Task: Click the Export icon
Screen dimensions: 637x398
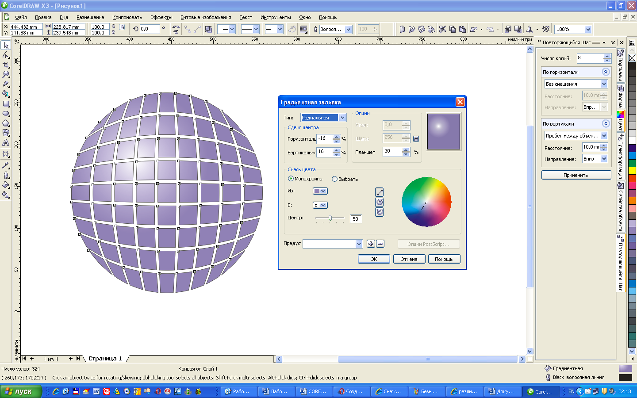Action: click(518, 29)
